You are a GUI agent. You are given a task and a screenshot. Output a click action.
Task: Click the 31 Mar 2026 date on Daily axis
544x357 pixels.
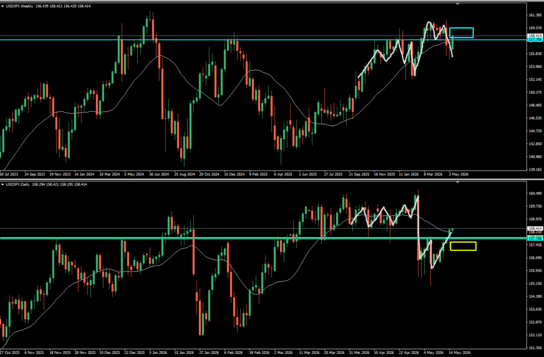359,353
